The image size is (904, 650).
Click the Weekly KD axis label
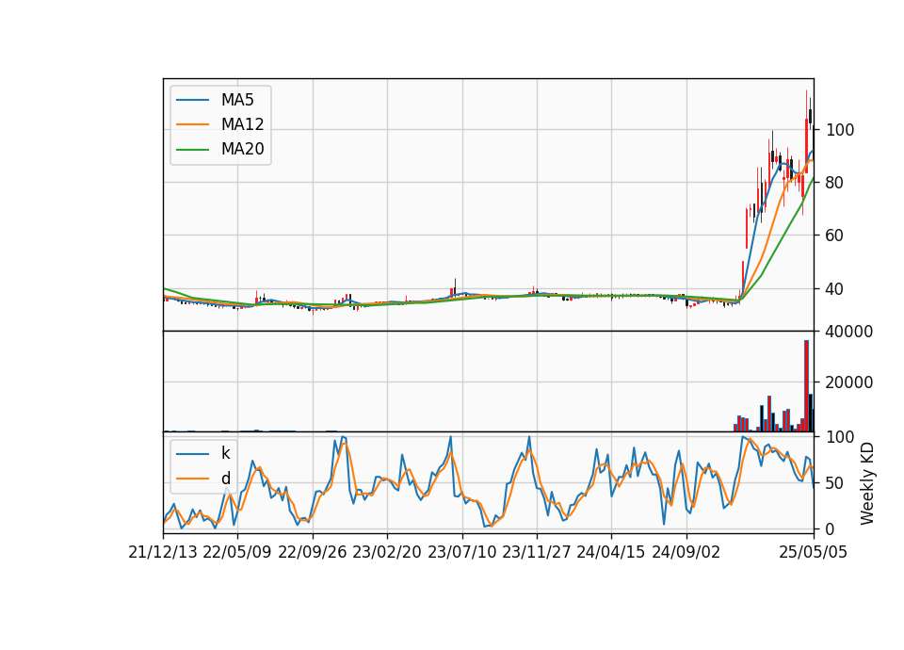[866, 483]
